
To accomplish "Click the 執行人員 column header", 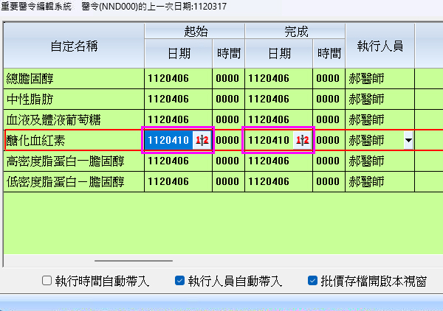I will coord(380,46).
